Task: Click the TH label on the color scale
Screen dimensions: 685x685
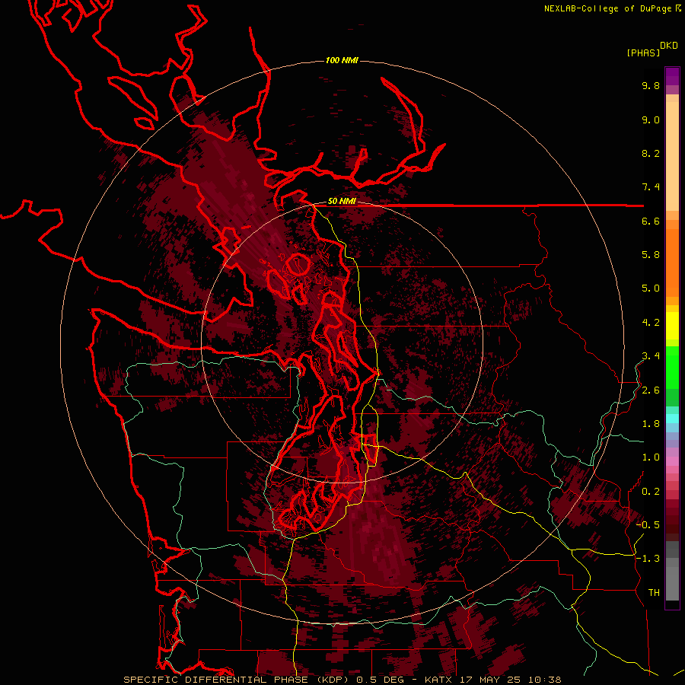Action: (x=654, y=593)
